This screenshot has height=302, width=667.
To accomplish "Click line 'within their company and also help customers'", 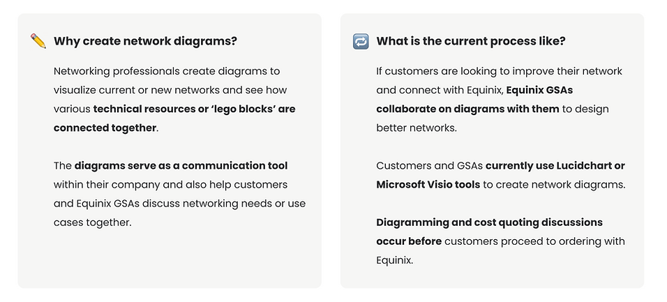I will (x=170, y=185).
